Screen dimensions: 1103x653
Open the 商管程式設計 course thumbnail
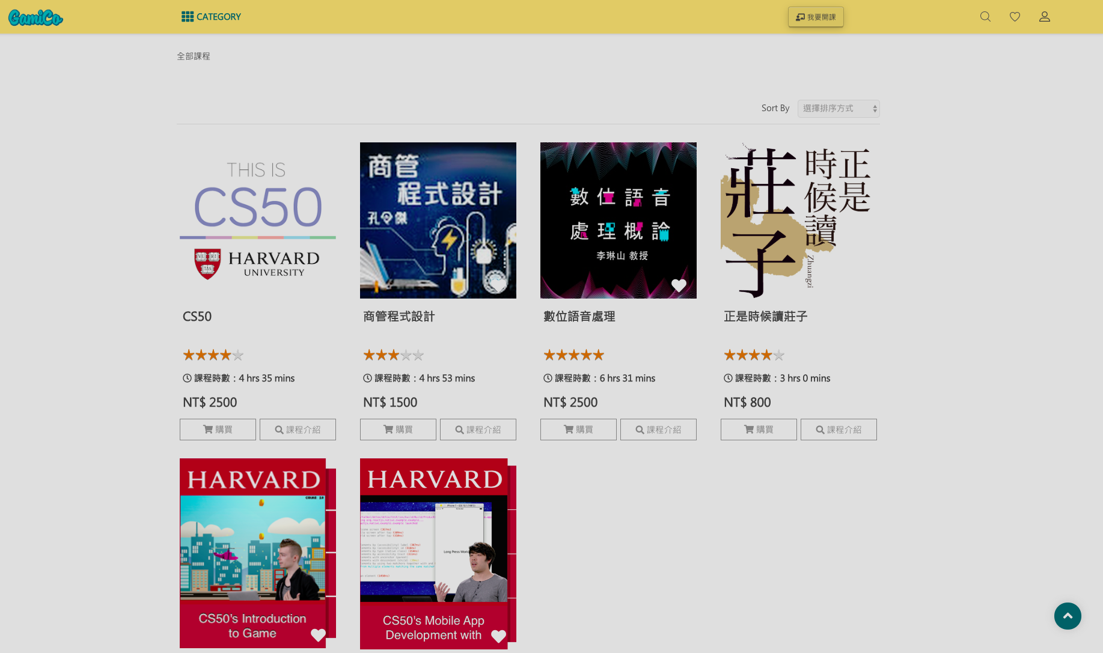click(x=438, y=220)
